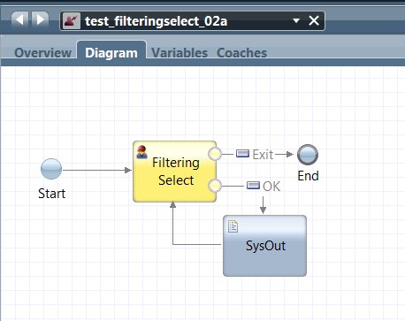Click the Exit button icon on the flow

(x=242, y=154)
